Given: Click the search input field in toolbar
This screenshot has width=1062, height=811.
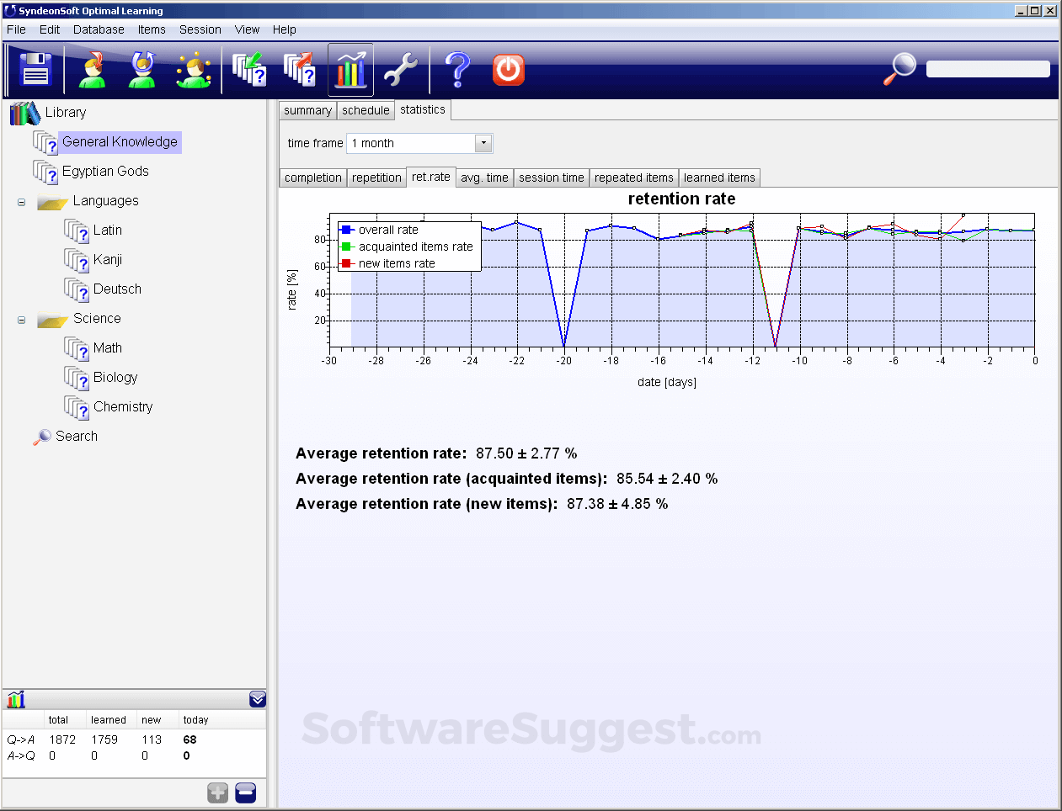Looking at the screenshot, I should (x=988, y=69).
